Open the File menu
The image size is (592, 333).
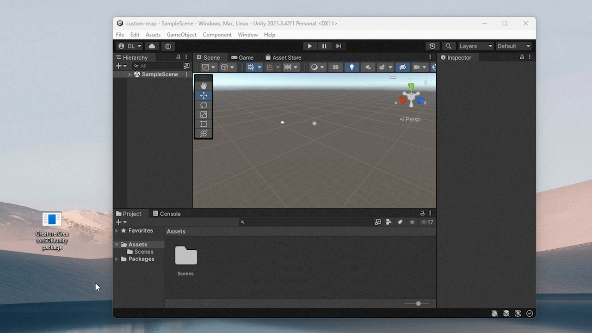(x=120, y=35)
